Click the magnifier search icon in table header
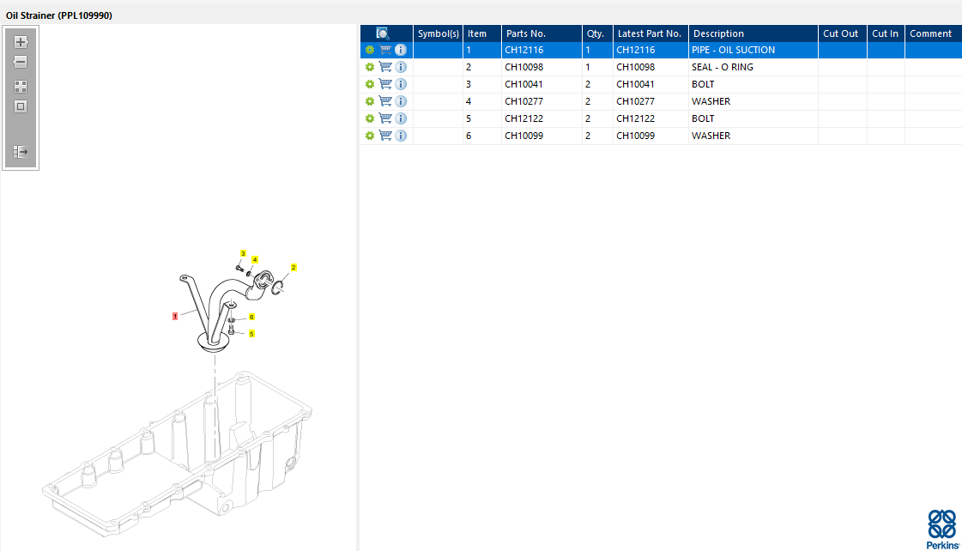Screen dimensions: 962x551 (x=383, y=33)
